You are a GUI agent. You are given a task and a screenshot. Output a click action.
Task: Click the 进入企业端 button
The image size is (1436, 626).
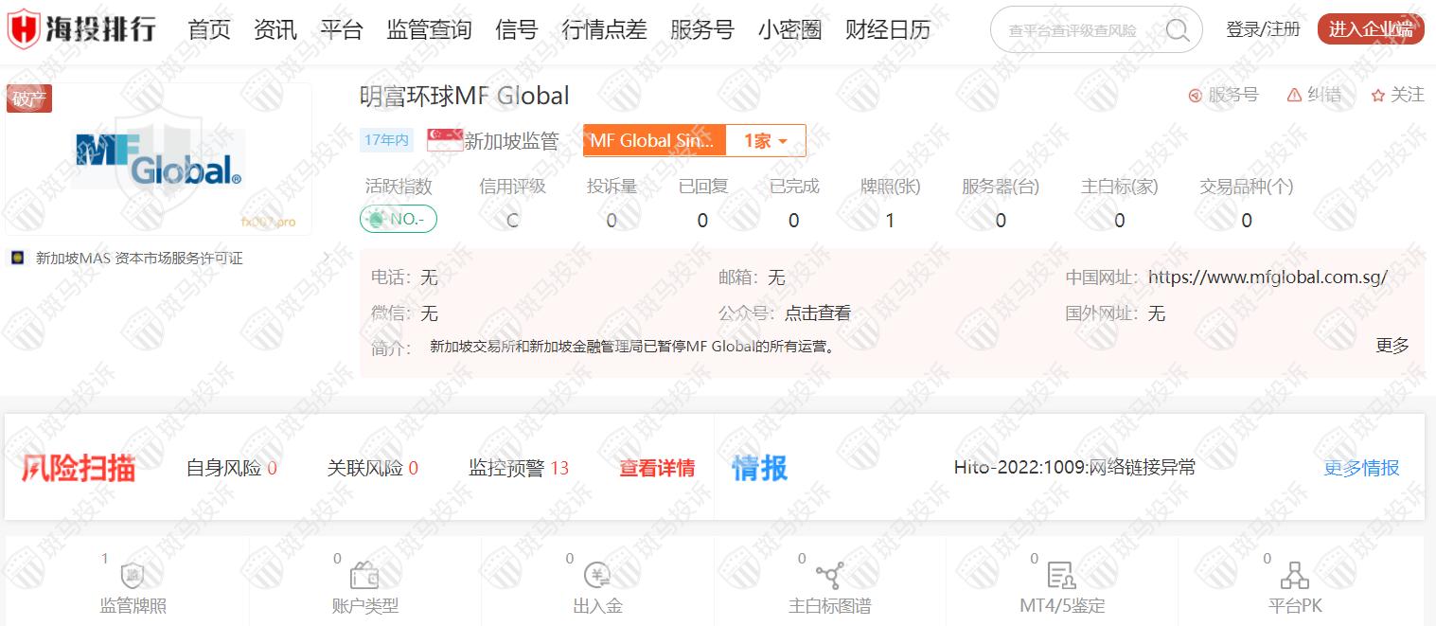(1370, 29)
